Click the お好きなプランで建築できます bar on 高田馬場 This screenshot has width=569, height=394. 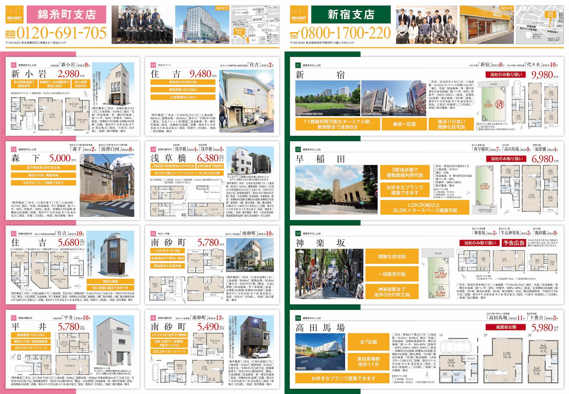(x=342, y=378)
